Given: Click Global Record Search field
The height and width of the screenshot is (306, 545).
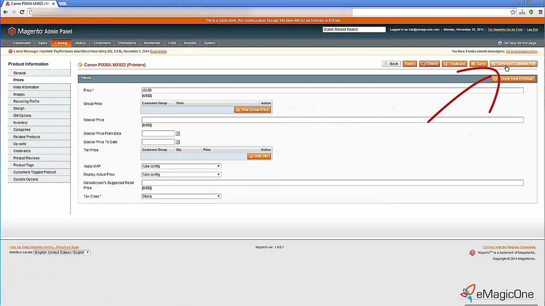Looking at the screenshot, I should point(354,29).
